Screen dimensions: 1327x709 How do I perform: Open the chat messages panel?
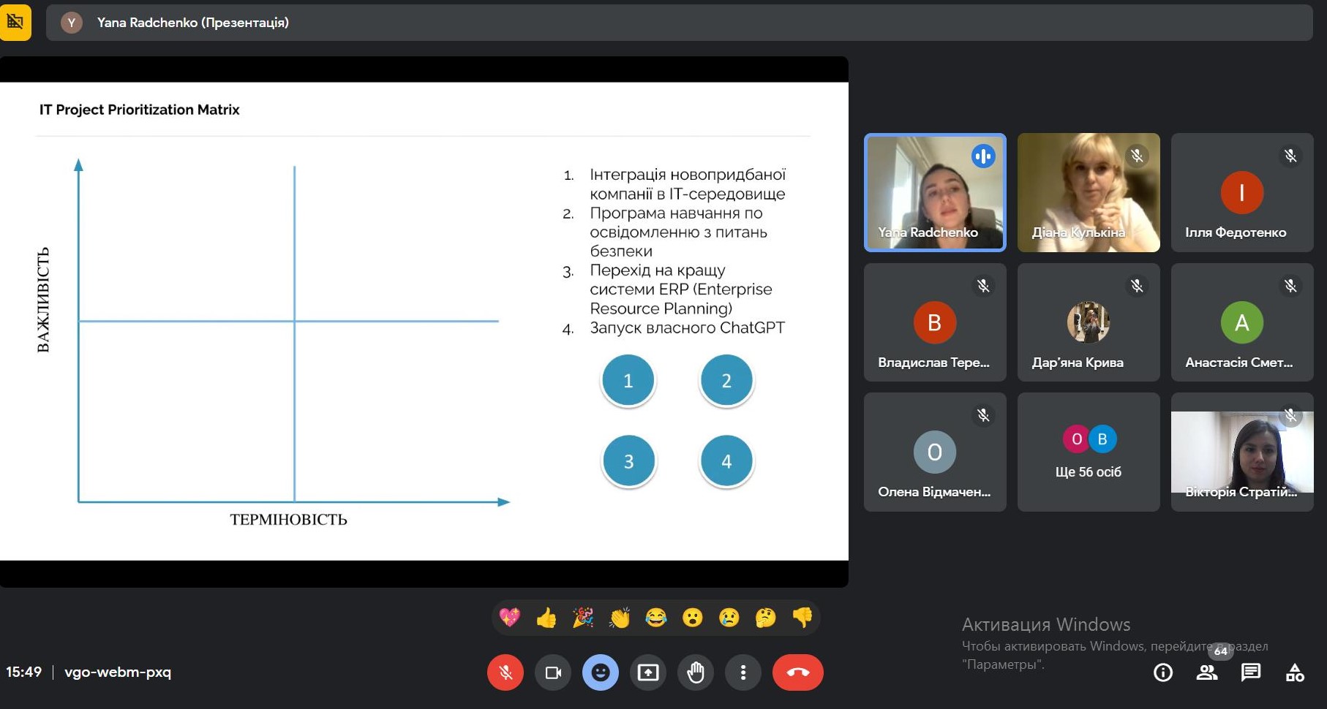click(1251, 672)
